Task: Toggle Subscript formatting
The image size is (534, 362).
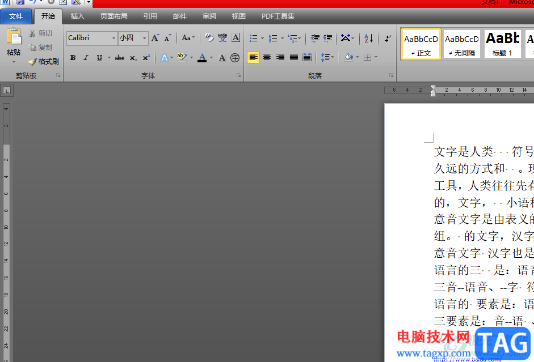Action: (x=133, y=58)
